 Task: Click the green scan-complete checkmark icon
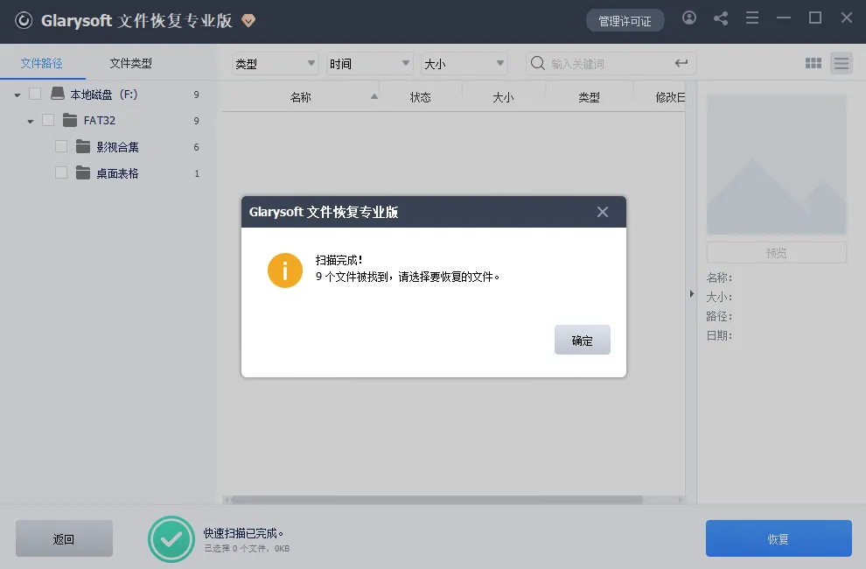tap(171, 539)
